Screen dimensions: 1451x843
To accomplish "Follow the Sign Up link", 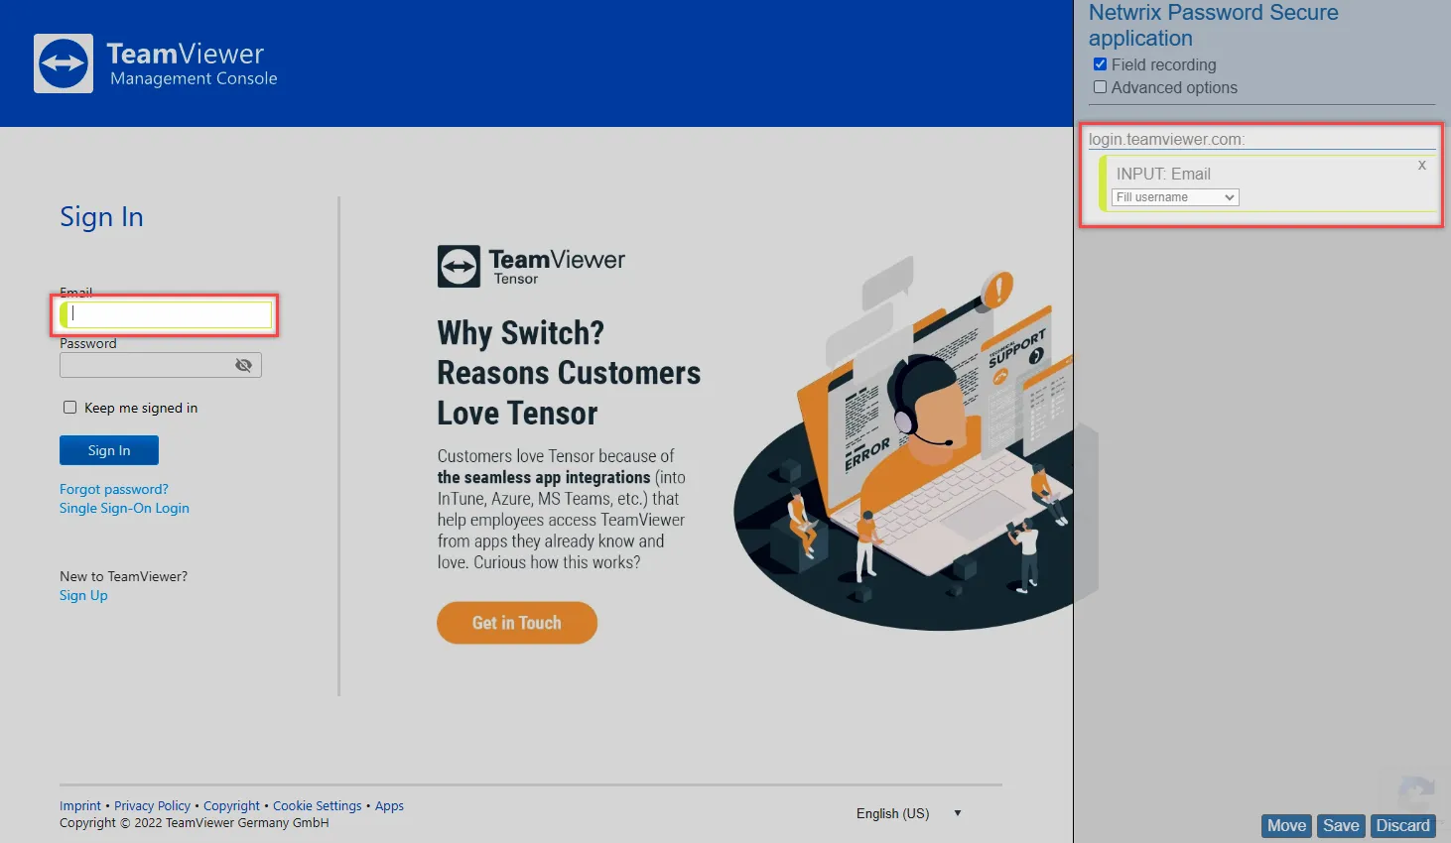I will click(83, 595).
